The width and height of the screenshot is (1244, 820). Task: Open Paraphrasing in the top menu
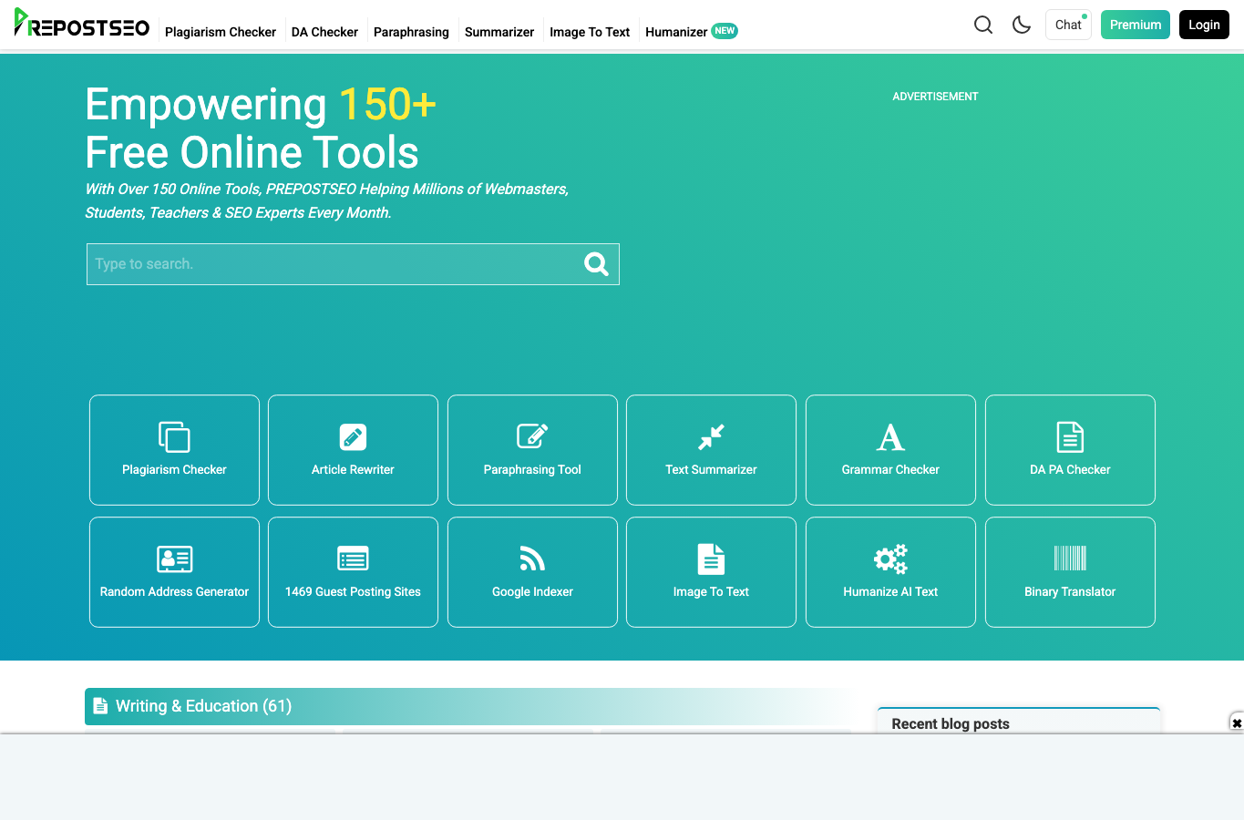tap(411, 32)
